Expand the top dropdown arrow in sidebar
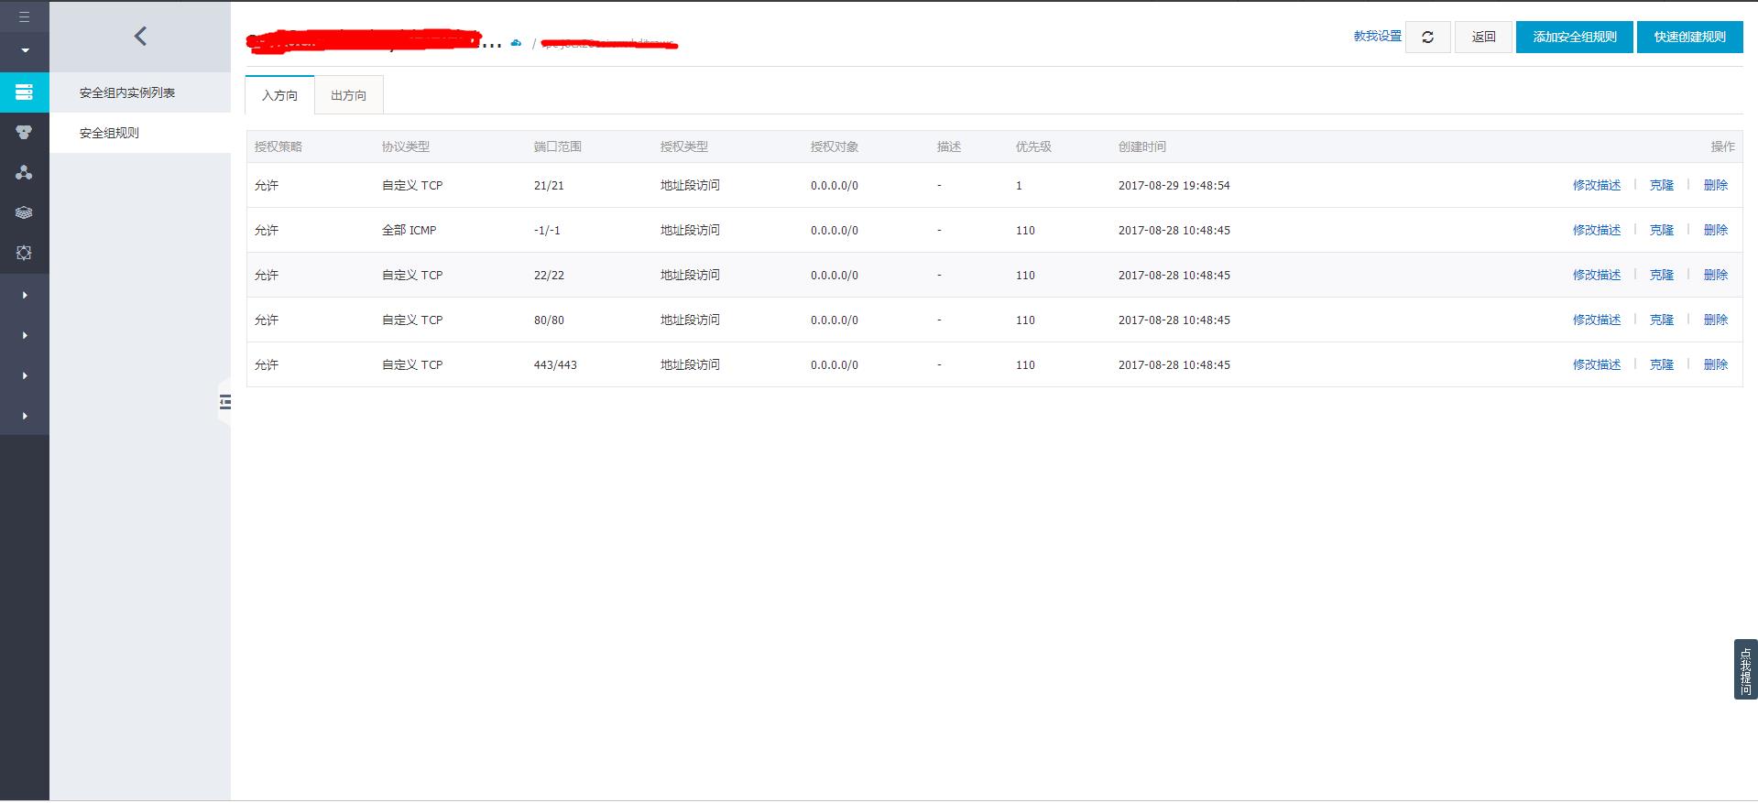This screenshot has height=803, width=1758. coord(25,50)
